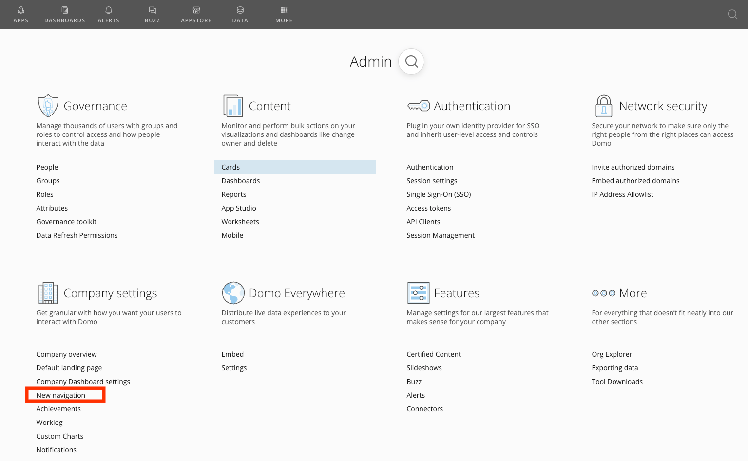748x461 pixels.
Task: Click the Governance shield icon
Action: (x=48, y=106)
